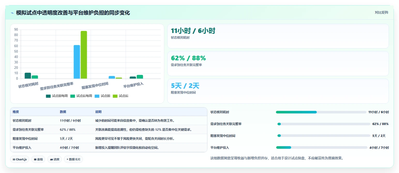Viewport: 399px width, 173px height.
Task: Click the 平台维护投入 chart axis label
Action: 133,85
